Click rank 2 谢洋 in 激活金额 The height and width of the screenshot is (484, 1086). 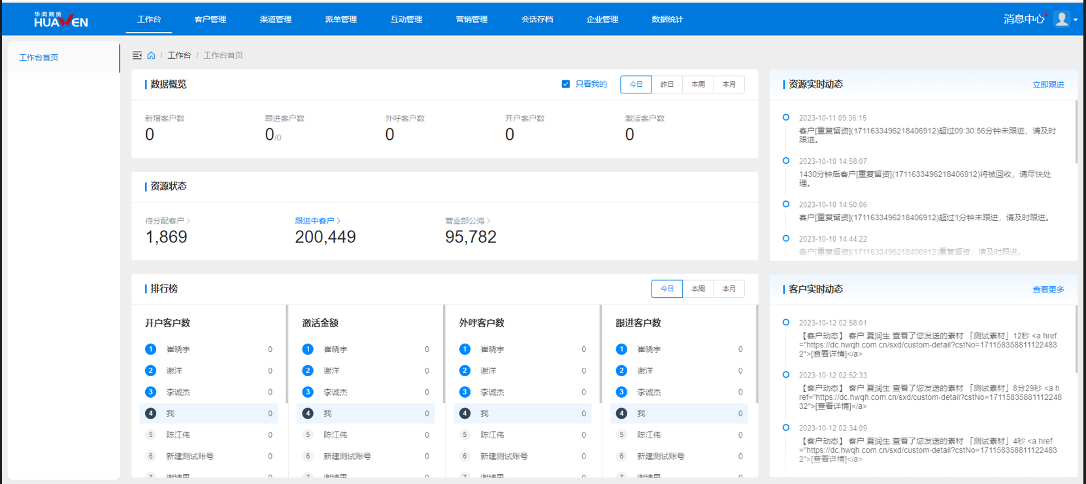366,370
